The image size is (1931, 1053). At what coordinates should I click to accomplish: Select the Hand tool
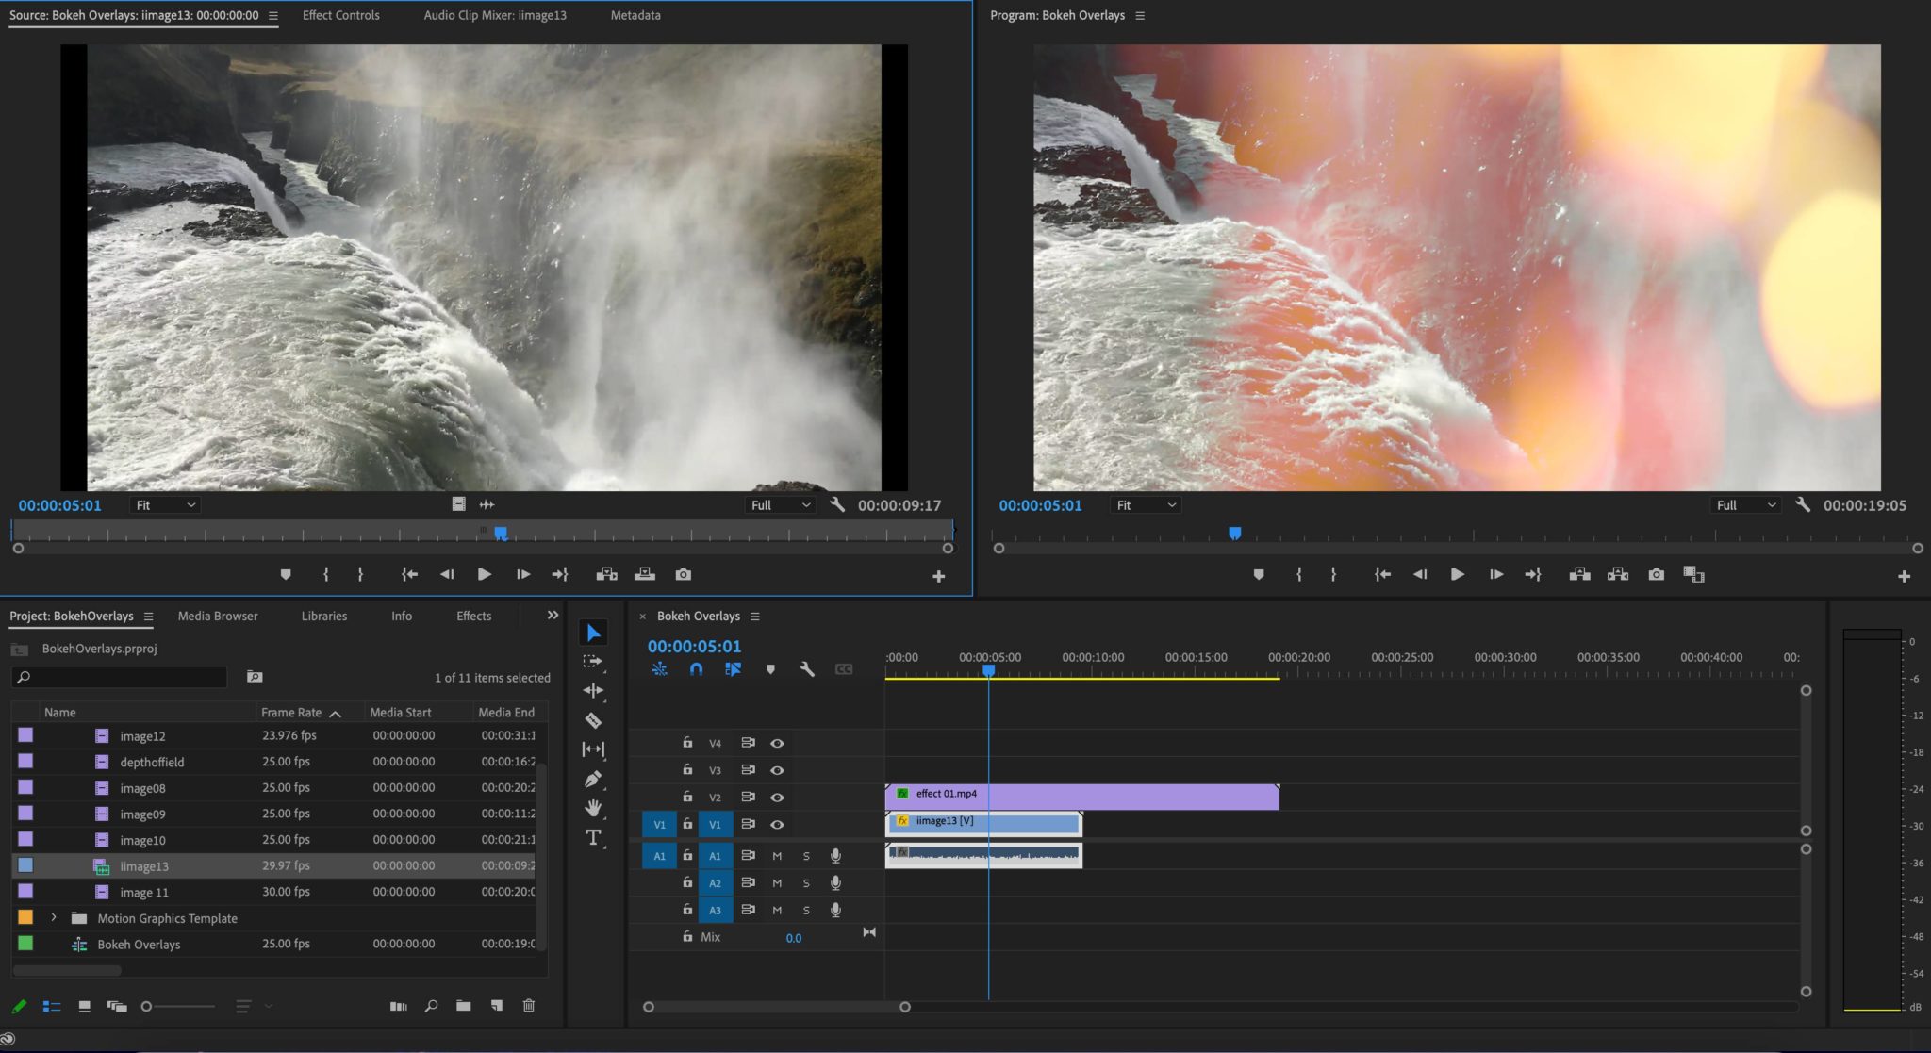[x=593, y=807]
